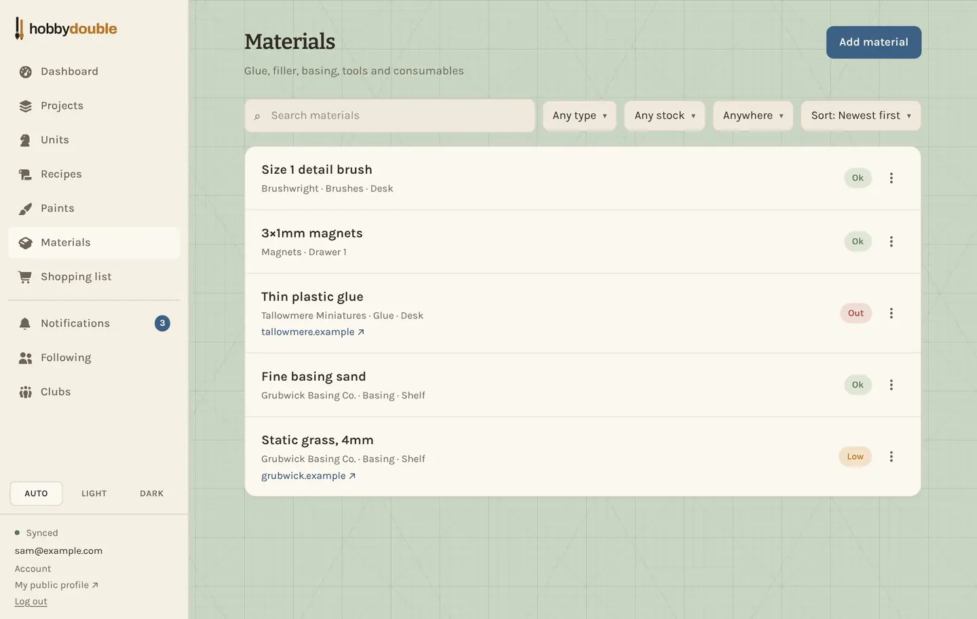This screenshot has width=977, height=619.
Task: Click the Paints brush icon
Action: [26, 208]
